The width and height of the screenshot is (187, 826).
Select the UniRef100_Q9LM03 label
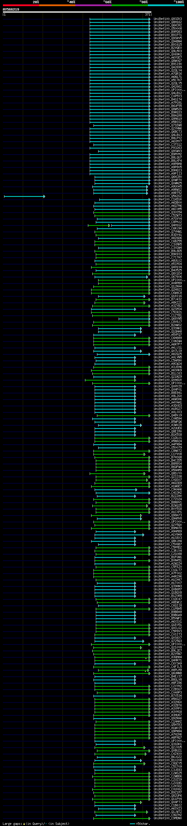168,51
